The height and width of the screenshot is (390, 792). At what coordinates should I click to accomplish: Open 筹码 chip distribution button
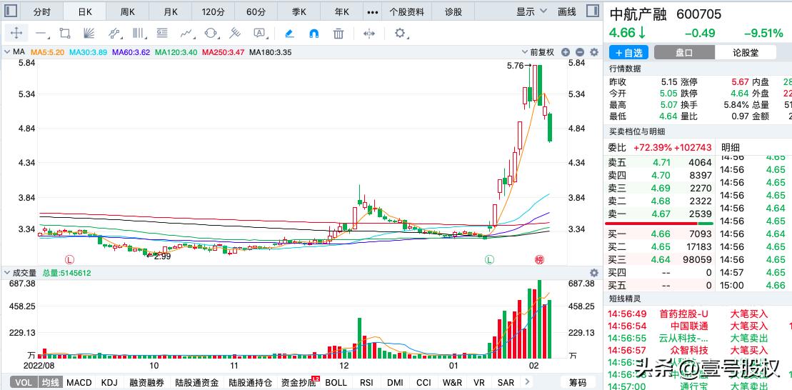click(x=578, y=382)
